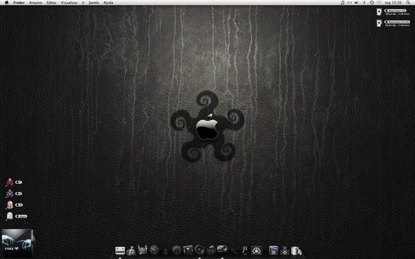
Task: Open the Visualizar menu
Action: click(x=69, y=3)
